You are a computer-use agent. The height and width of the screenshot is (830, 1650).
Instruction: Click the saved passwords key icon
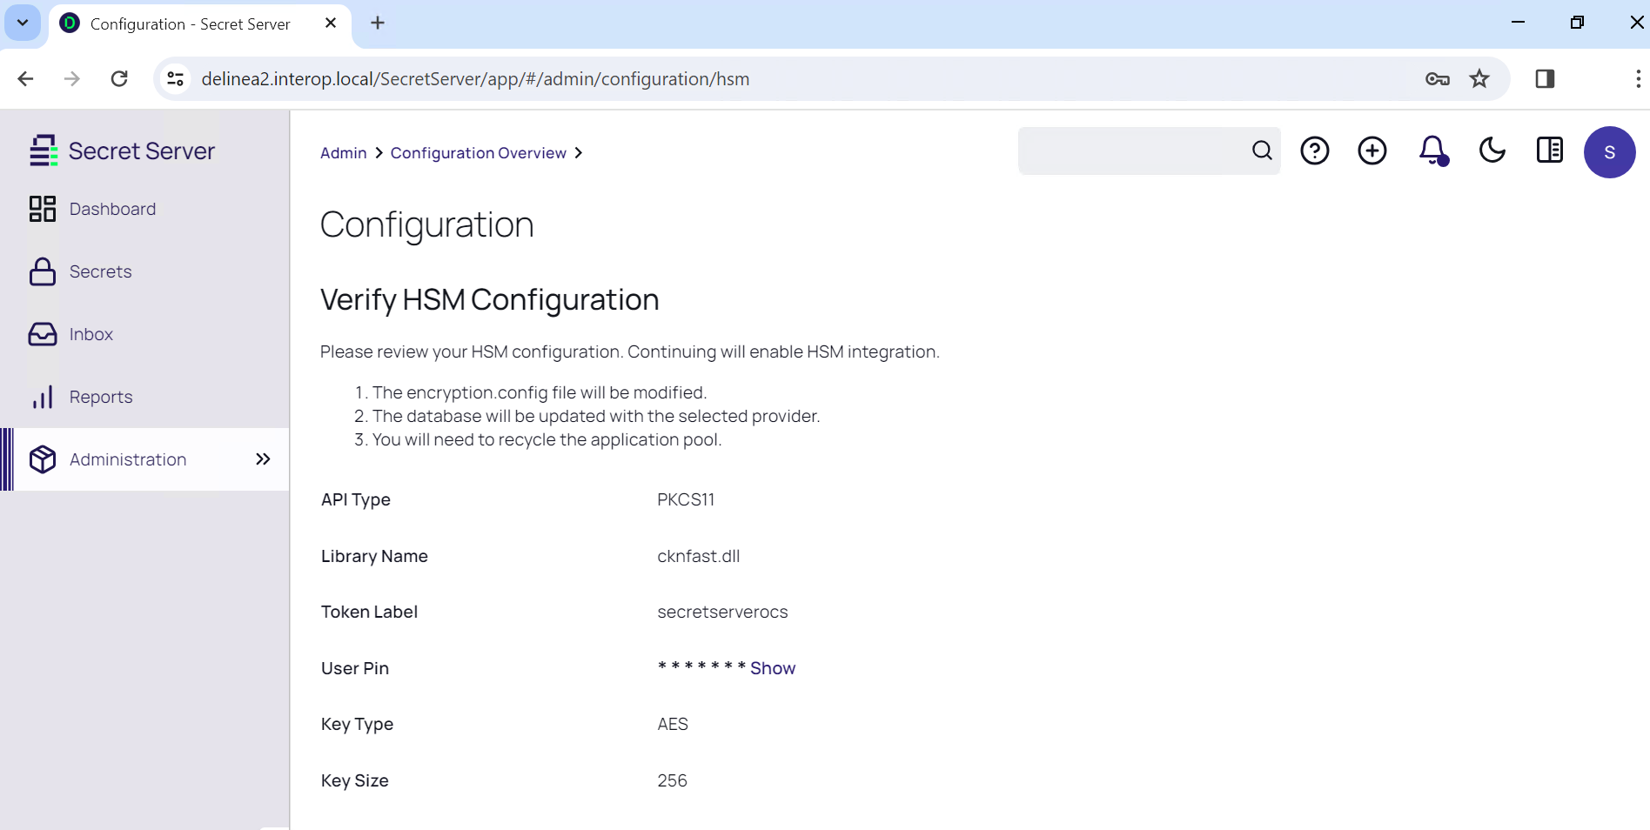1438,79
